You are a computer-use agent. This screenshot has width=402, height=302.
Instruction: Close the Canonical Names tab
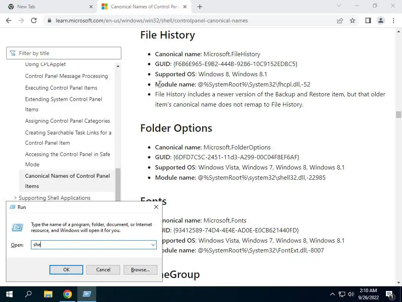(185, 7)
